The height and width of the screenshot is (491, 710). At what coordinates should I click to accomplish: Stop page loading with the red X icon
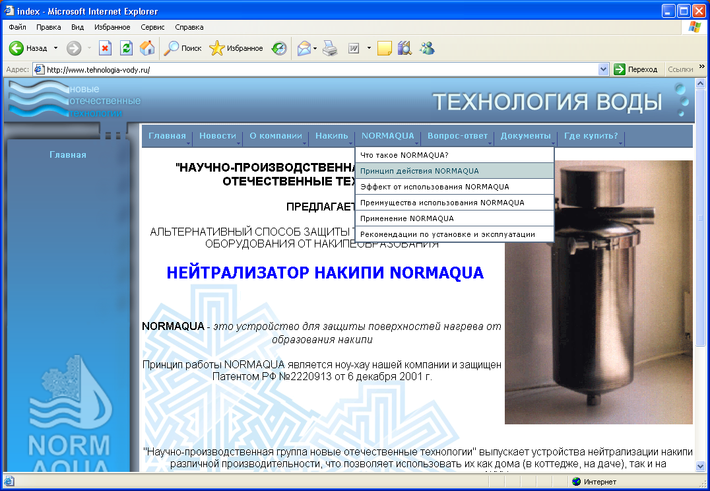coord(106,48)
